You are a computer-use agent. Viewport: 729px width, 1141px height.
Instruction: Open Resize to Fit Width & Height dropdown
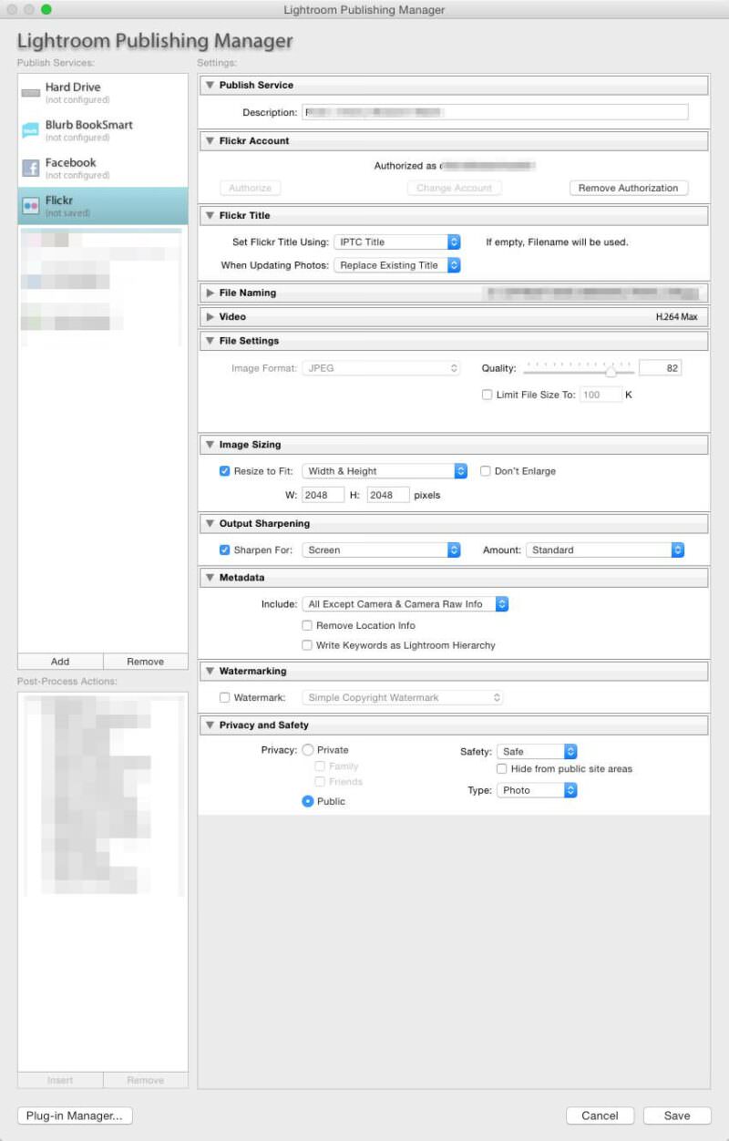coord(385,471)
